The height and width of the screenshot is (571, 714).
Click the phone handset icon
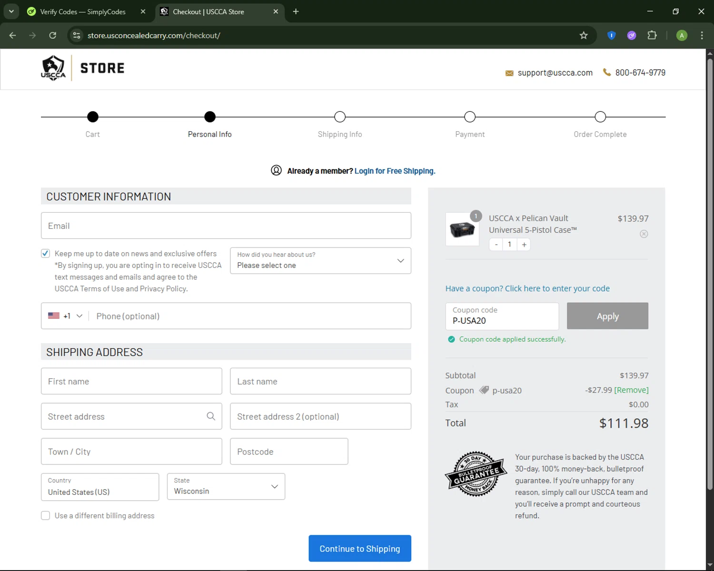point(607,72)
